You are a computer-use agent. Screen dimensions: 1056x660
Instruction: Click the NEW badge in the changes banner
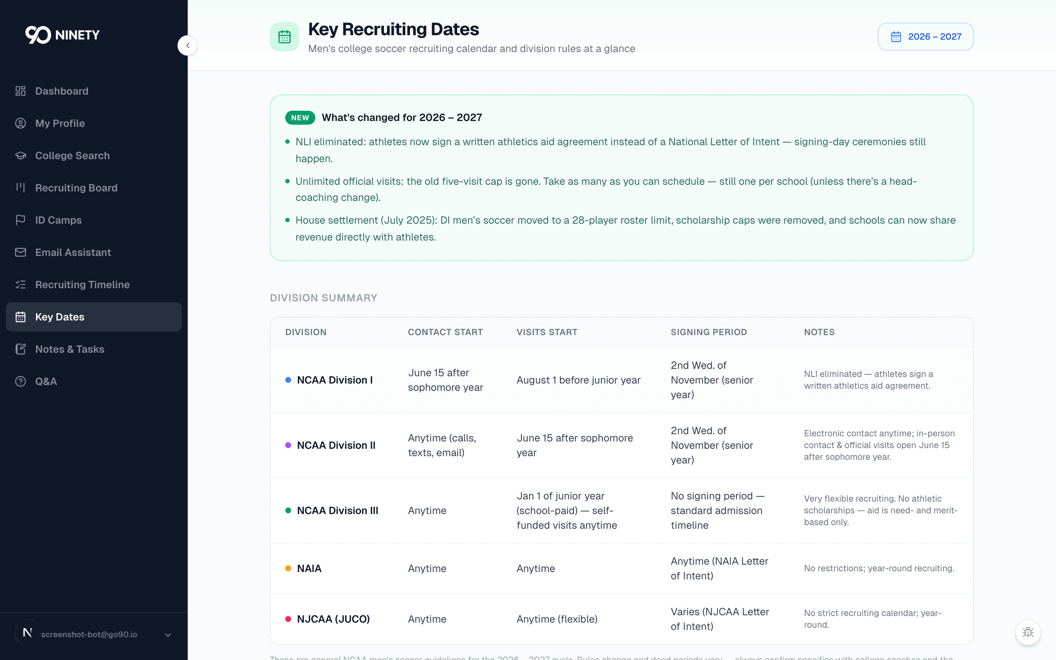300,118
